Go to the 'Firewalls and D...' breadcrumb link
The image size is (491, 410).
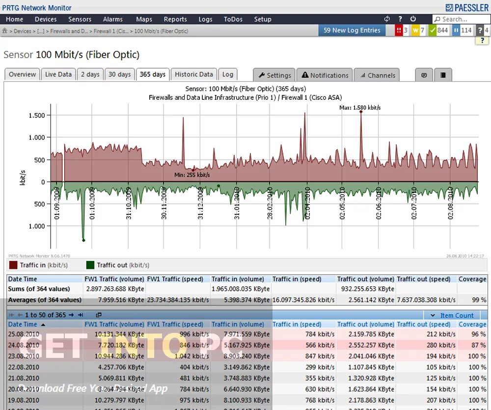tap(69, 31)
